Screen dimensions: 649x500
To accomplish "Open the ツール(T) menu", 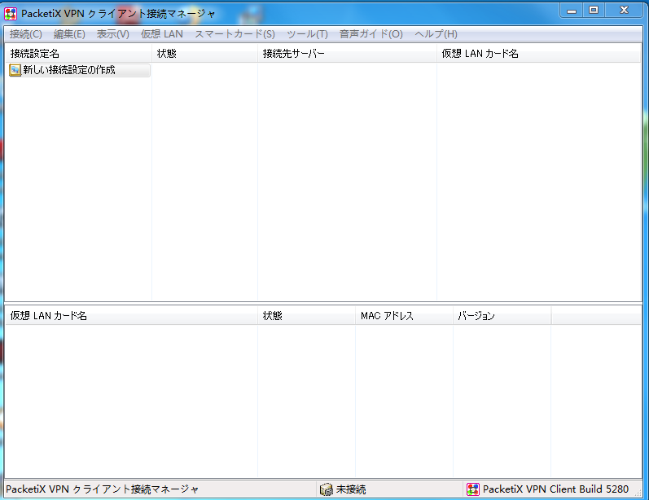I will tap(307, 34).
